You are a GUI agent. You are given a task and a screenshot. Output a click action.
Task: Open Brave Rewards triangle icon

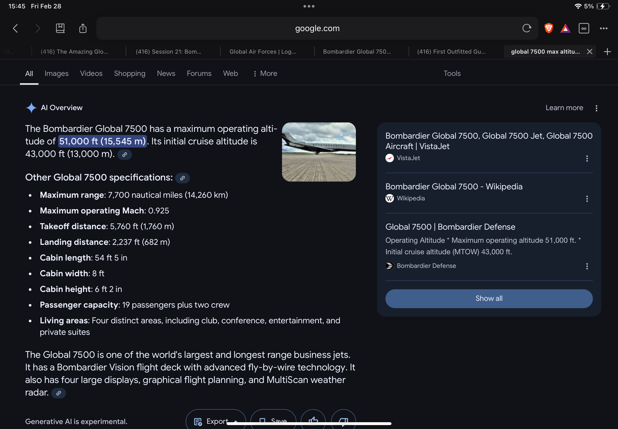click(x=566, y=28)
